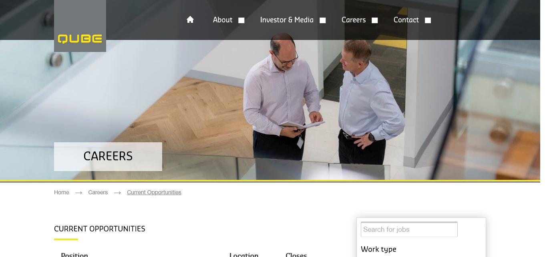Sort by the Closes column header

click(296, 255)
